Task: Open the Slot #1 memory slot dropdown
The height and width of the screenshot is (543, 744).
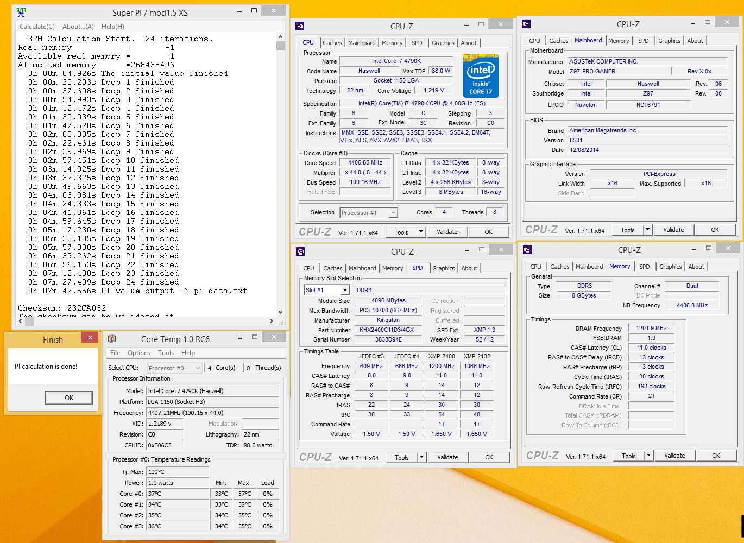Action: (x=345, y=290)
